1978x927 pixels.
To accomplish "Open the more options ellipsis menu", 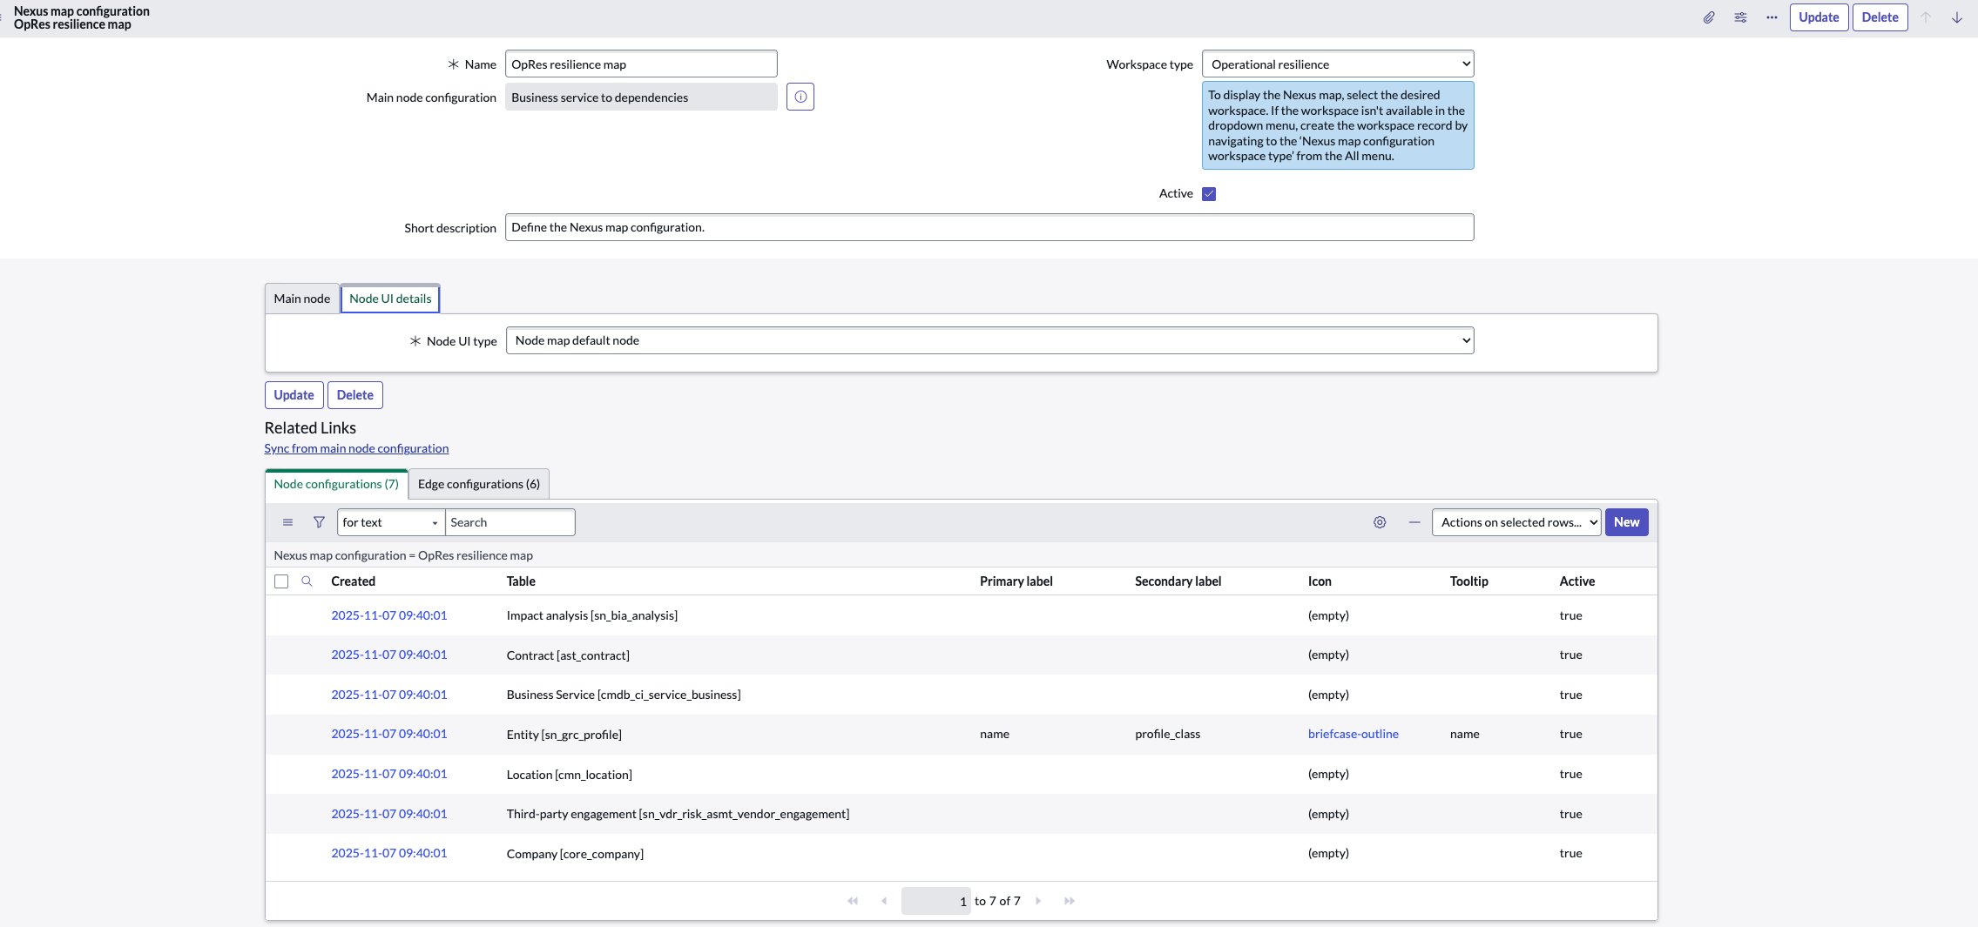I will [x=1772, y=17].
